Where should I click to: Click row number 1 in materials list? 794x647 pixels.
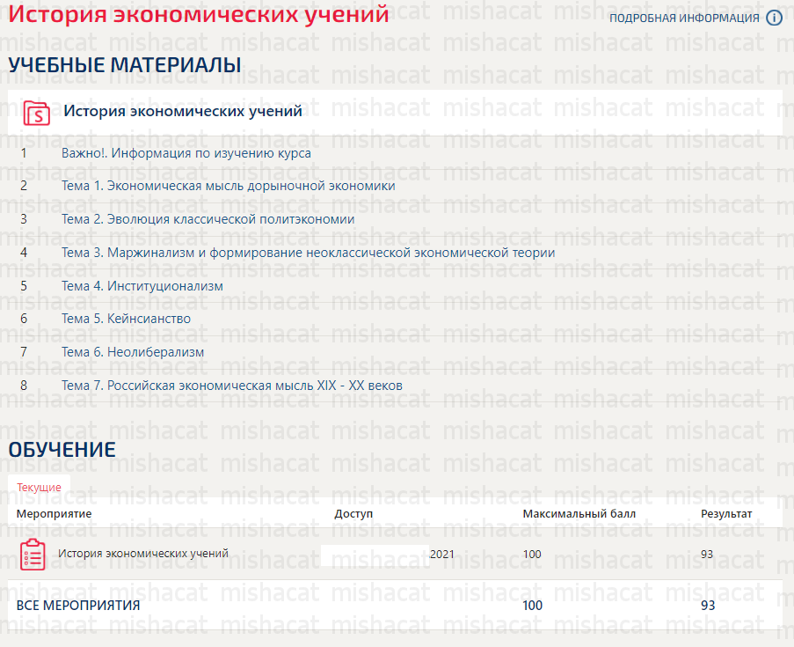(24, 153)
